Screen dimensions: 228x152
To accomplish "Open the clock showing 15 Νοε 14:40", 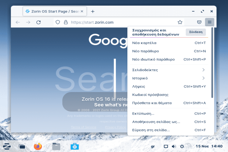I will [209, 146].
